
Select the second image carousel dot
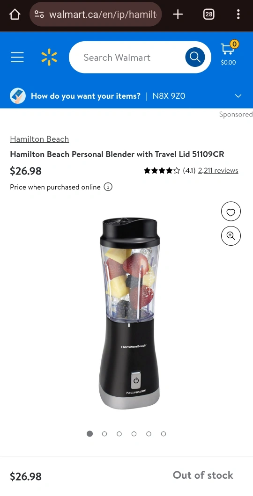[x=104, y=434]
